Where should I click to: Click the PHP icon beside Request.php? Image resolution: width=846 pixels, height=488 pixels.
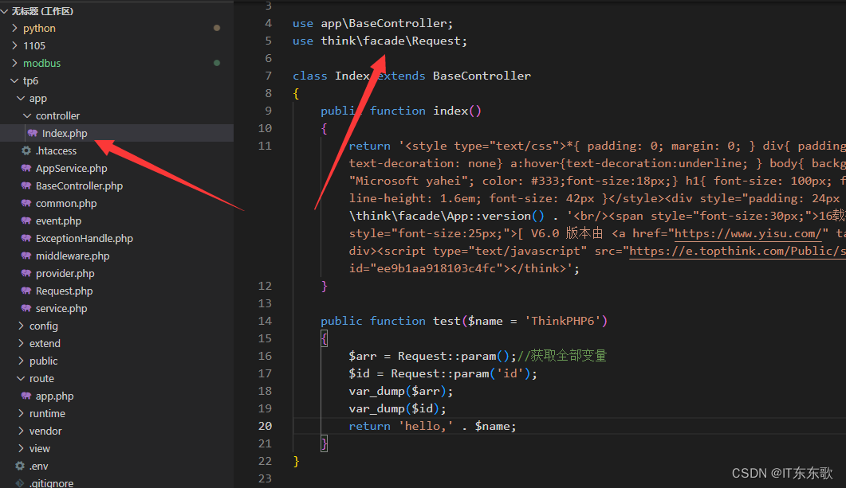tap(26, 291)
